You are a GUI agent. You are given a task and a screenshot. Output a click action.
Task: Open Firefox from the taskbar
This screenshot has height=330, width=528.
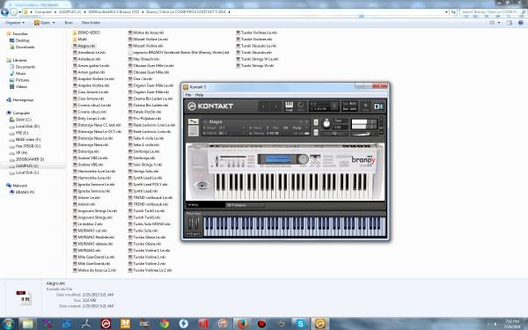coord(242,324)
